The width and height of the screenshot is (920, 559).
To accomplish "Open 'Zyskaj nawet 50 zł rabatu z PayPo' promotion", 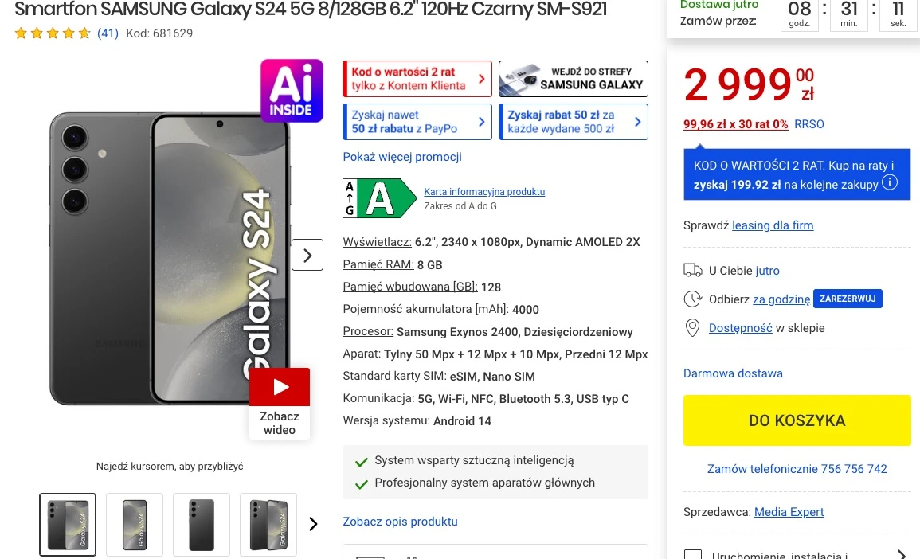I will pos(417,122).
